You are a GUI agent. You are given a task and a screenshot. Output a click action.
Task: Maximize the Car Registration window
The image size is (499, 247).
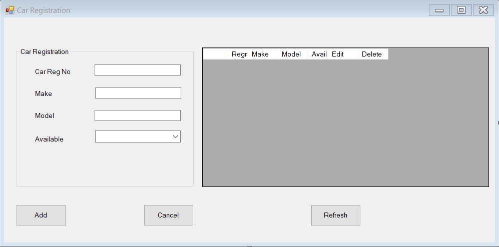pos(461,10)
